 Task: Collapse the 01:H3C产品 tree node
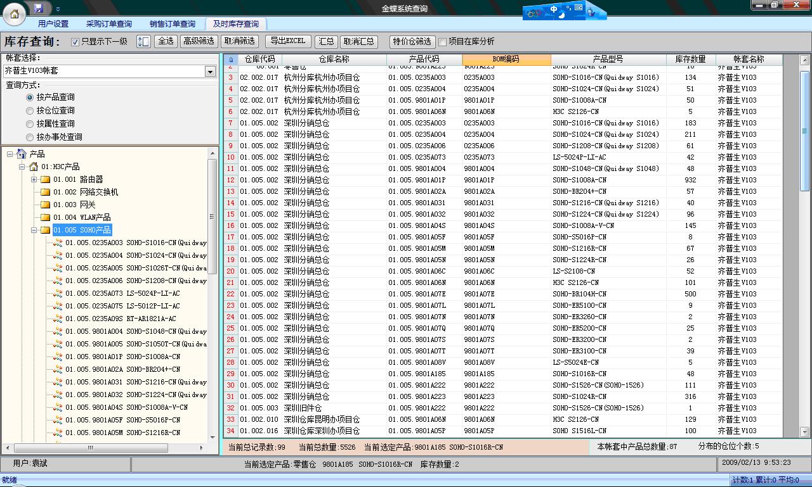(22, 167)
